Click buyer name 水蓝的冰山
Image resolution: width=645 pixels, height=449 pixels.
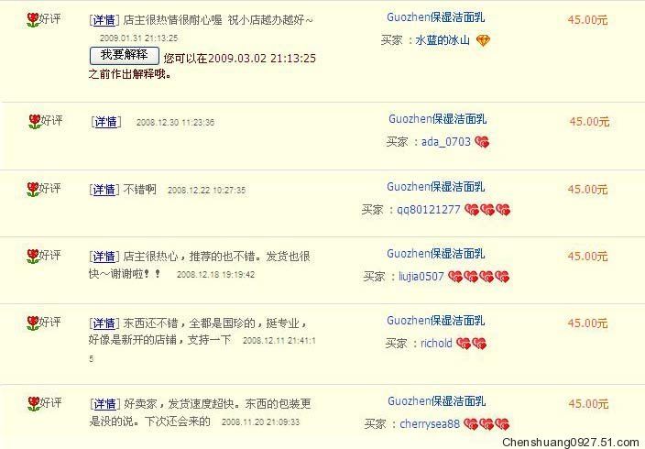443,40
